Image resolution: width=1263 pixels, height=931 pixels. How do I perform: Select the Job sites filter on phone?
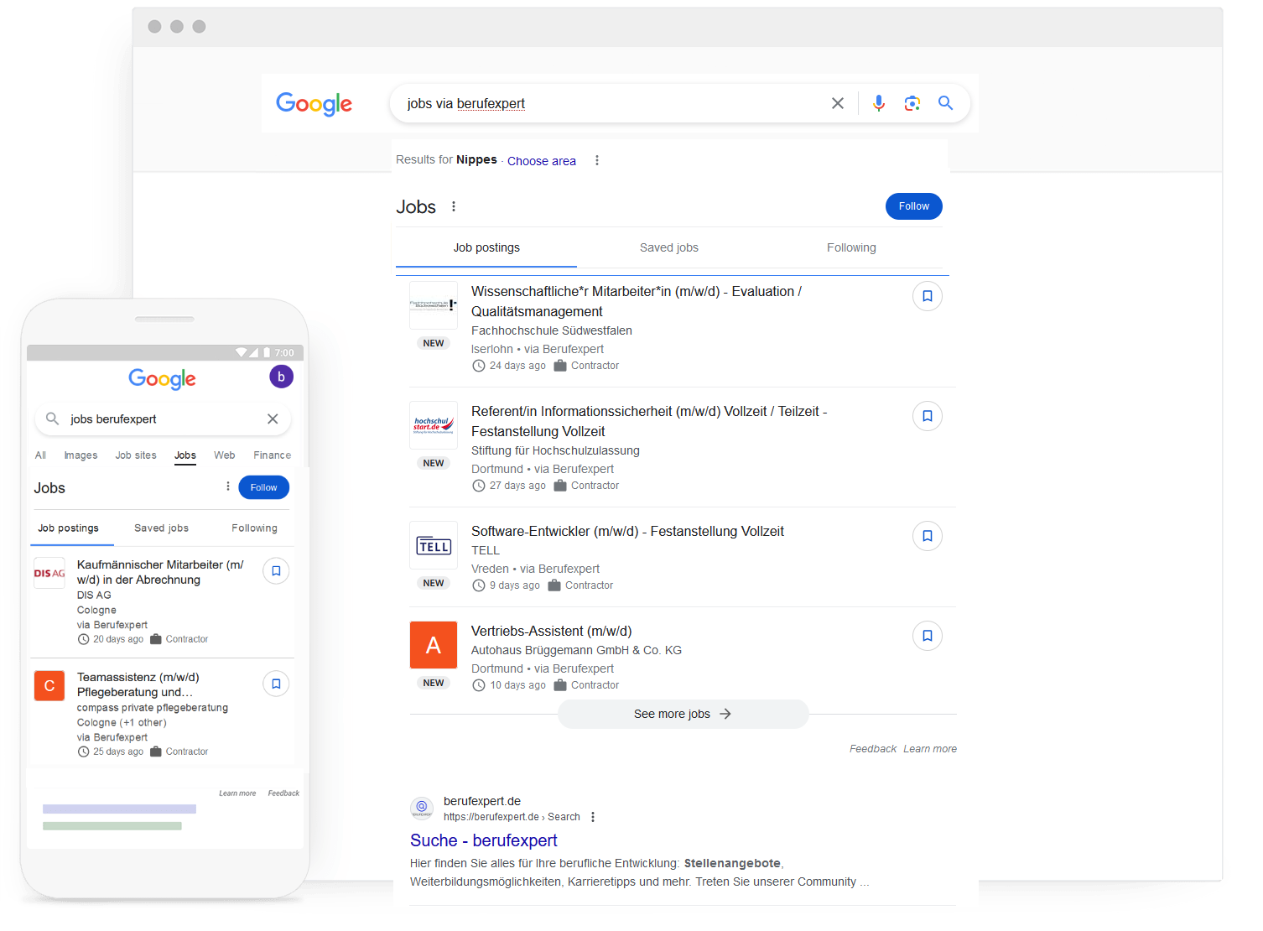[x=136, y=455]
